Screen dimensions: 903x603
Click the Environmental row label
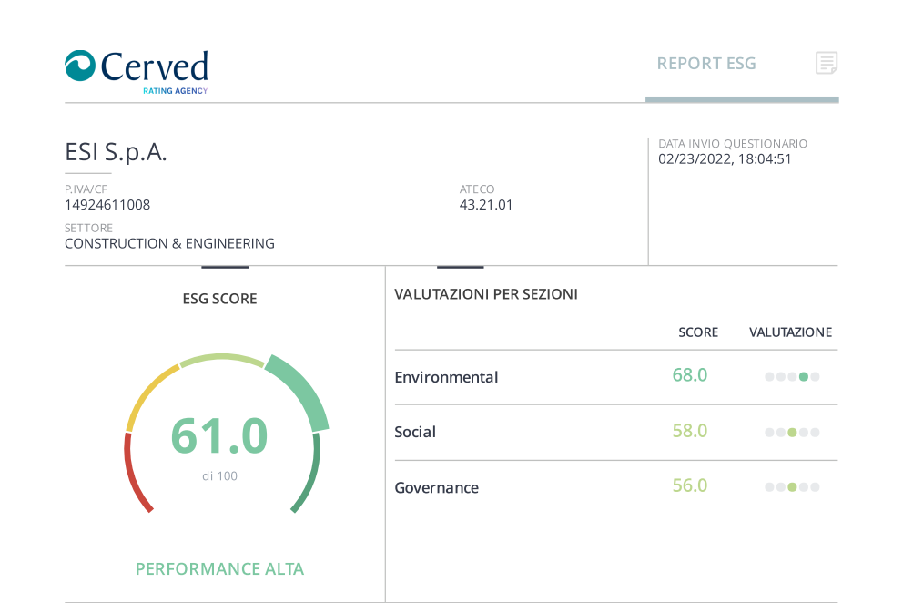[x=446, y=377]
